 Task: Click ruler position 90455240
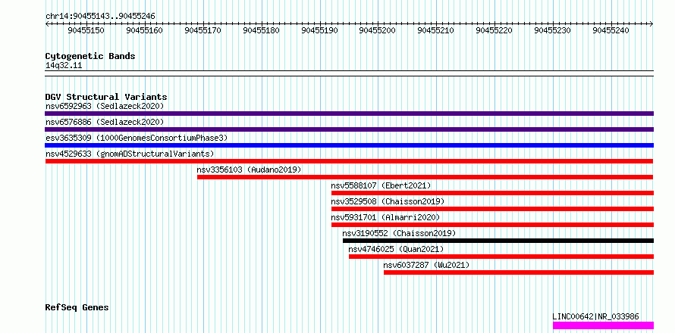[611, 30]
